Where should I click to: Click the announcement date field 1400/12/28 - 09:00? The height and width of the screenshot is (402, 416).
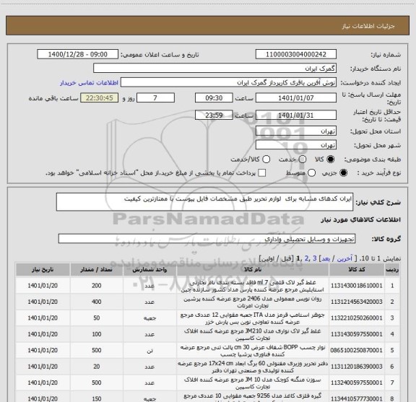[77, 54]
